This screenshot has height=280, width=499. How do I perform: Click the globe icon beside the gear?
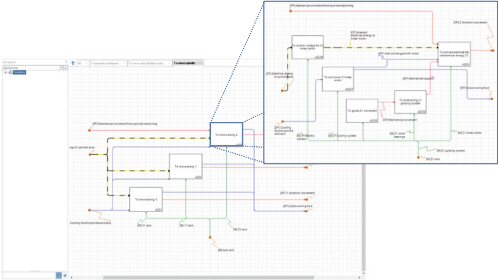point(65,275)
